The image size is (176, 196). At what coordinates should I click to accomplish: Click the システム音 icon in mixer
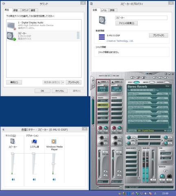34,142
